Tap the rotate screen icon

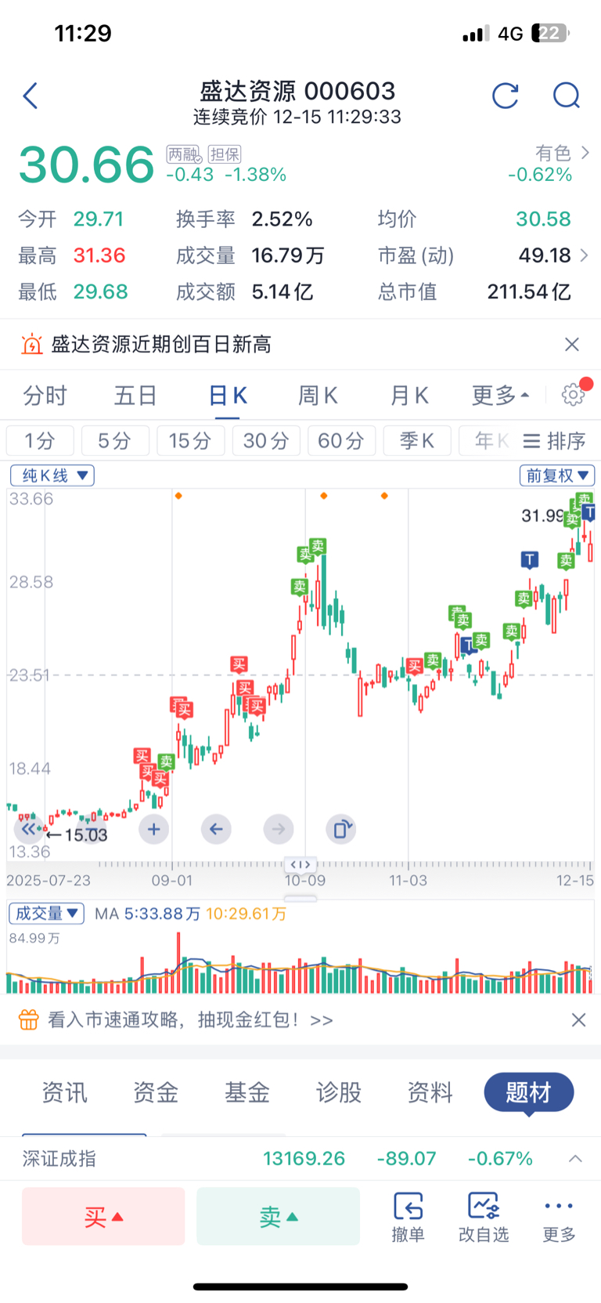pos(341,829)
